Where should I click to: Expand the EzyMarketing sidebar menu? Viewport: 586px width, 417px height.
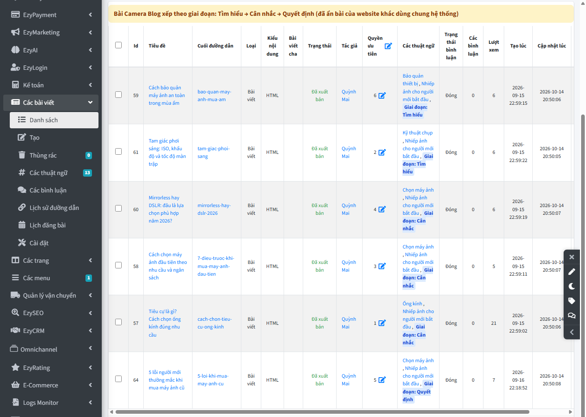(51, 32)
